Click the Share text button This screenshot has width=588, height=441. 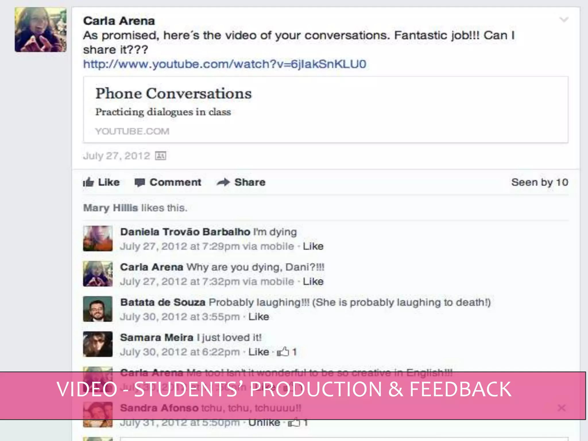pos(250,182)
